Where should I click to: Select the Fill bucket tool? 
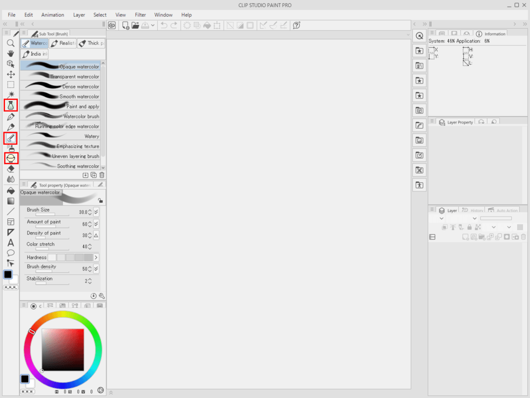[10, 191]
